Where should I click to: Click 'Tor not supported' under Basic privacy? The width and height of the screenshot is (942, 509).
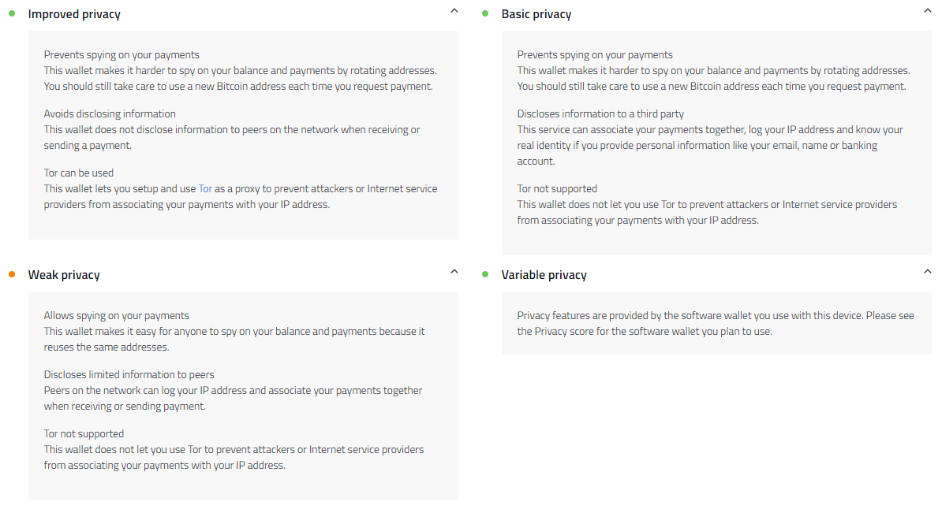(x=557, y=188)
